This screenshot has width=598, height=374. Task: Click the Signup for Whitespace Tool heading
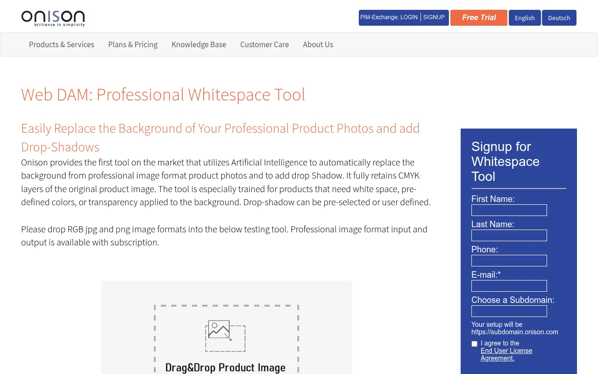[x=505, y=161]
